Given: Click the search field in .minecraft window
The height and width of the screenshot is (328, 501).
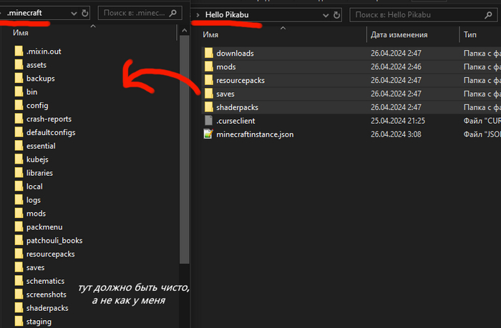Looking at the screenshot, I should coord(140,13).
